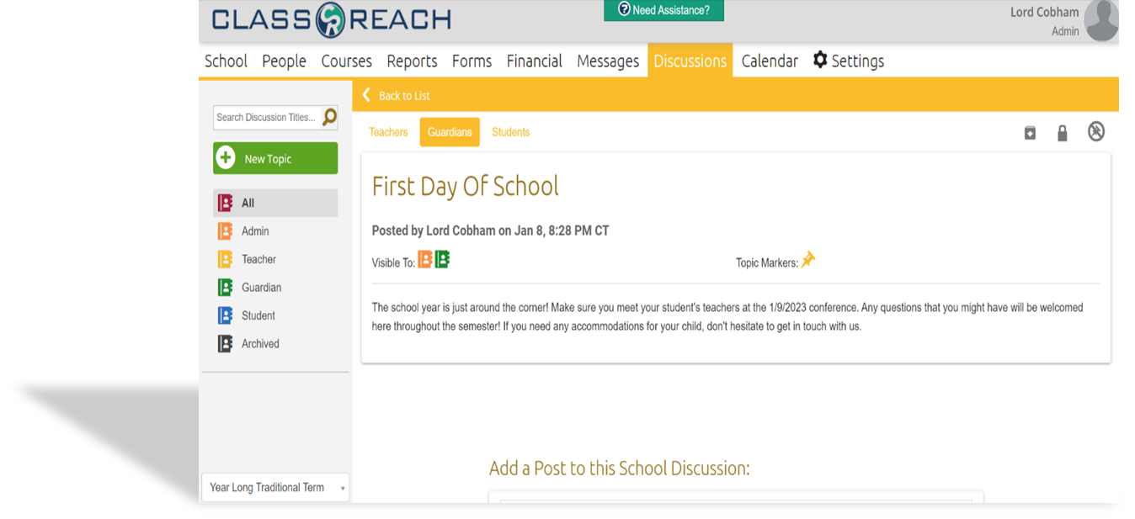This screenshot has height=519, width=1135.
Task: Open the Financial menu
Action: click(x=534, y=61)
